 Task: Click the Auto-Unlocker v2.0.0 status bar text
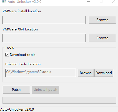coord(17,109)
